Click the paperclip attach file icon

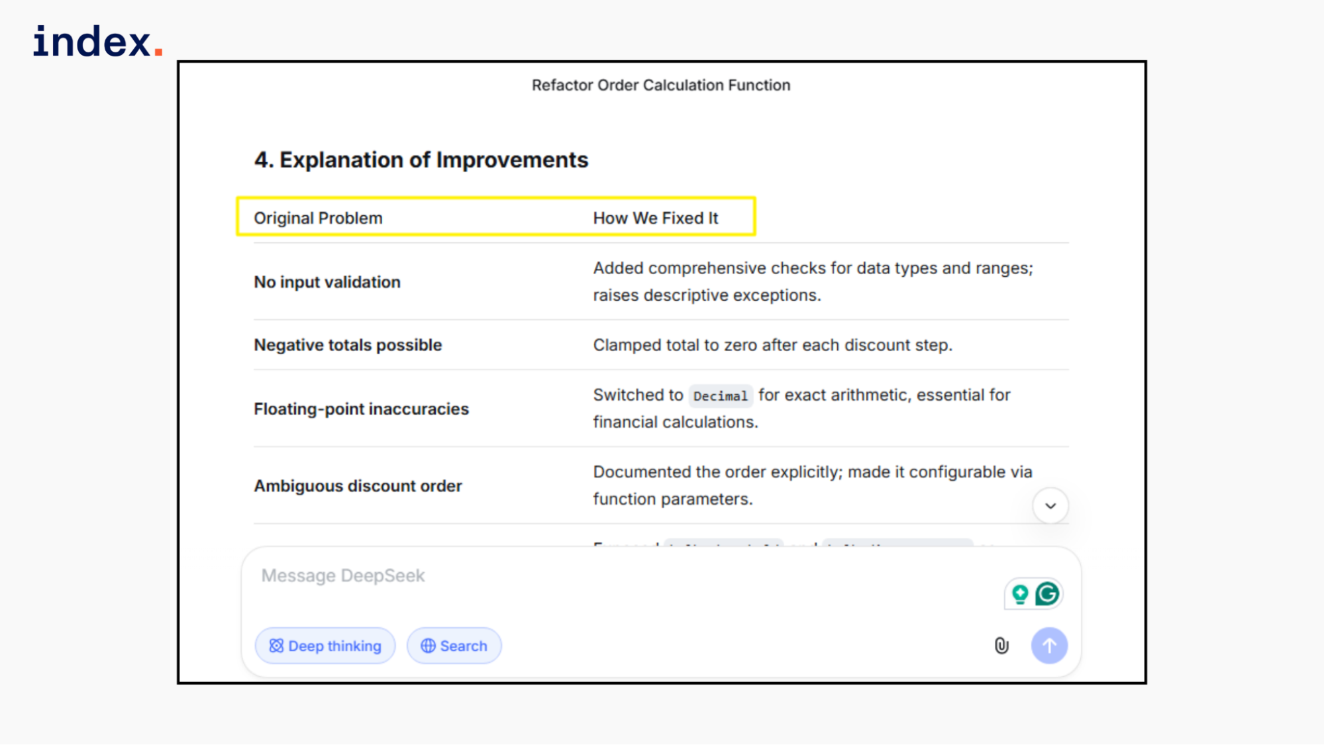coord(1001,646)
